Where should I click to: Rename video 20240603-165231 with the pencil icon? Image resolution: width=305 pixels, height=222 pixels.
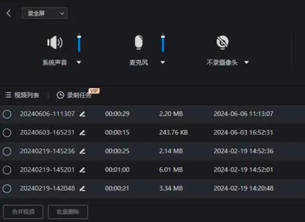point(82,133)
